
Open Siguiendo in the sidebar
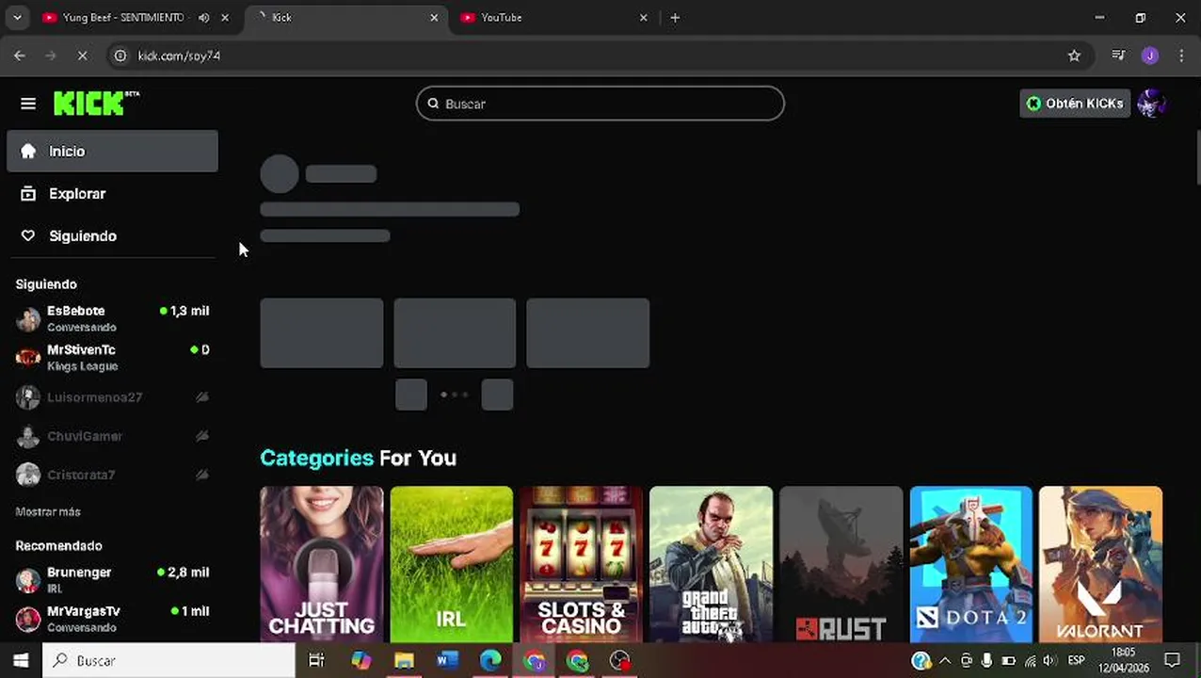point(112,235)
